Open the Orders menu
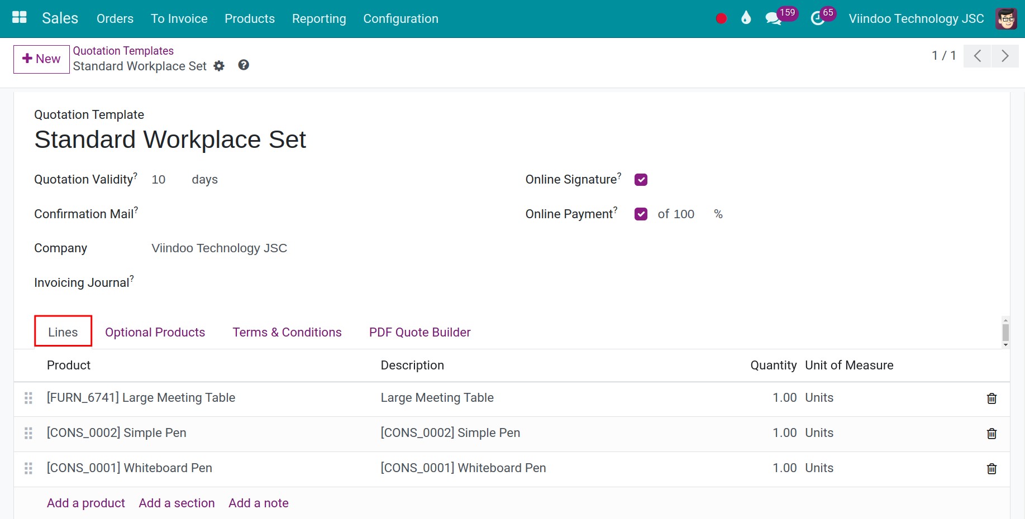This screenshot has height=519, width=1025. (x=115, y=18)
